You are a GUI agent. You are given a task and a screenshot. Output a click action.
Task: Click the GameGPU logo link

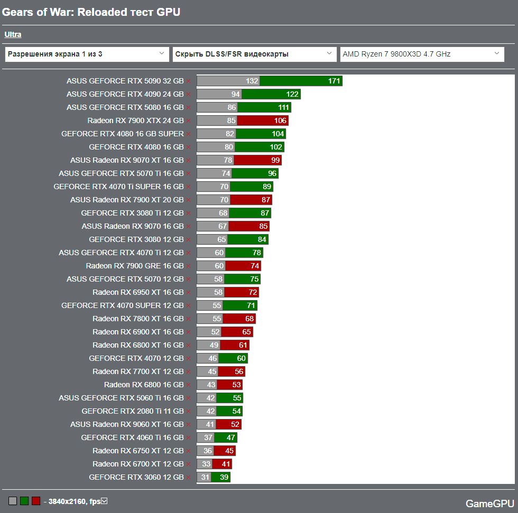[490, 503]
